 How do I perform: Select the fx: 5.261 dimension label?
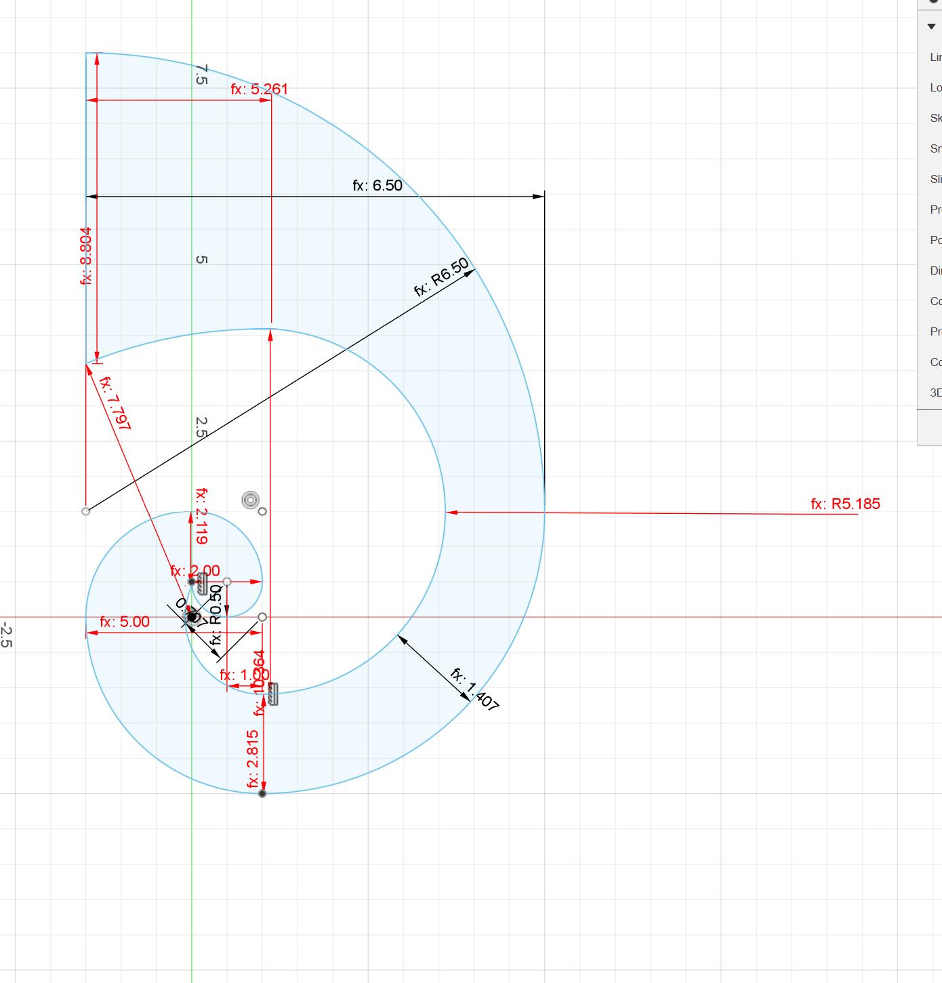[x=259, y=89]
